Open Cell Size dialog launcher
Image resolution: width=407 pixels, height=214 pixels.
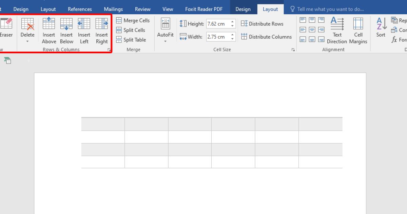coord(293,50)
